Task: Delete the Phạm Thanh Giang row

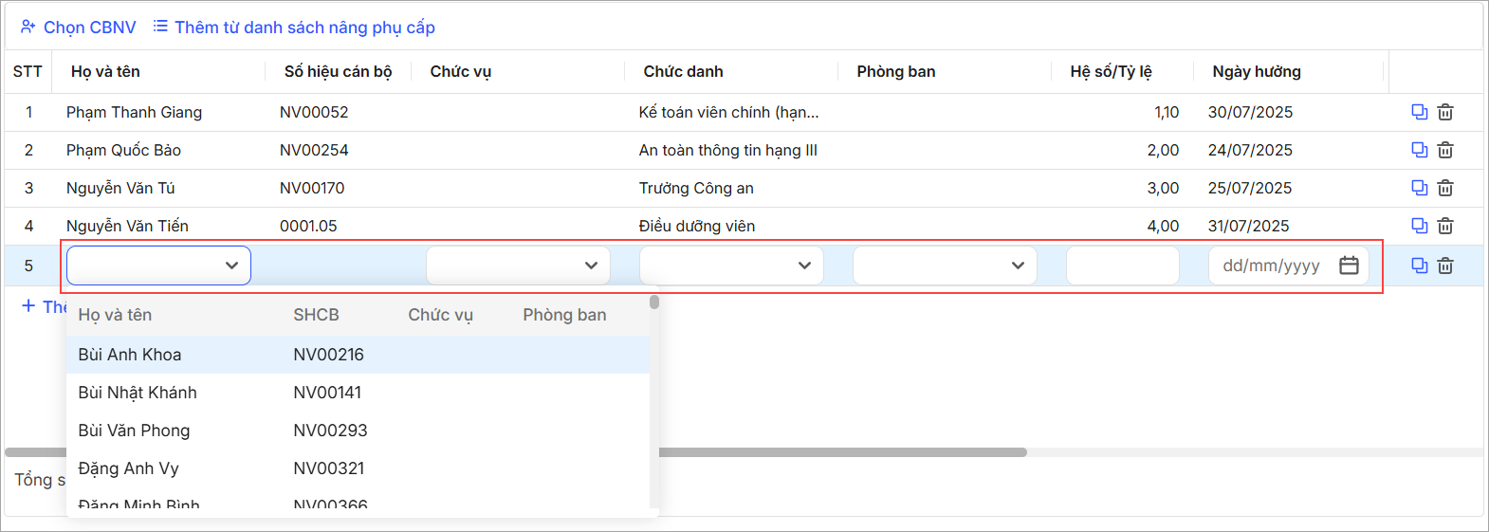Action: point(1445,112)
